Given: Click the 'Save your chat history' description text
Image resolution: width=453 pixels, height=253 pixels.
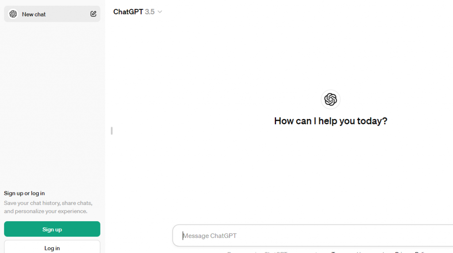Looking at the screenshot, I should coord(48,207).
